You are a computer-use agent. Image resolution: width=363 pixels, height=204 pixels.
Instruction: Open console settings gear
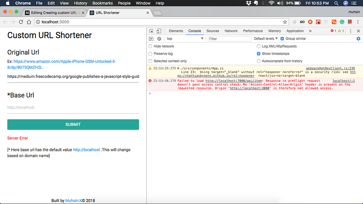pos(358,39)
